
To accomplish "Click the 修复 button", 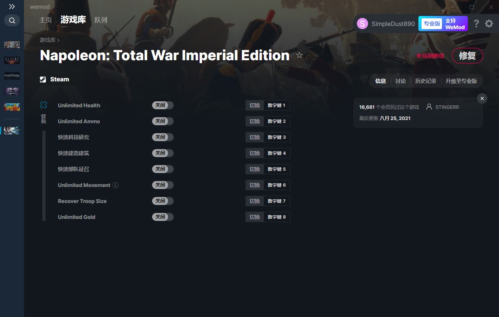I will tap(467, 56).
